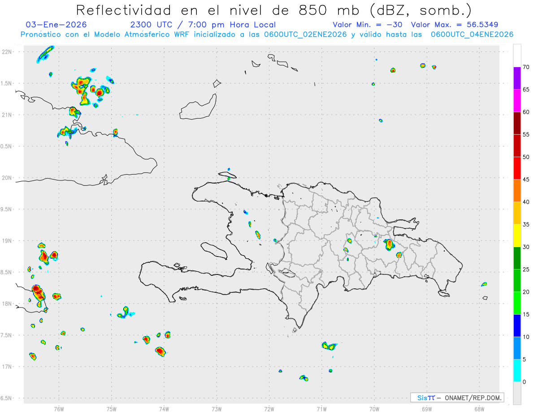Click the longitude label "76W"

point(59,409)
